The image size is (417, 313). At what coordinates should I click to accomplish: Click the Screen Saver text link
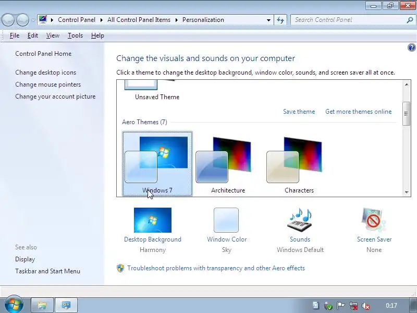tap(374, 239)
